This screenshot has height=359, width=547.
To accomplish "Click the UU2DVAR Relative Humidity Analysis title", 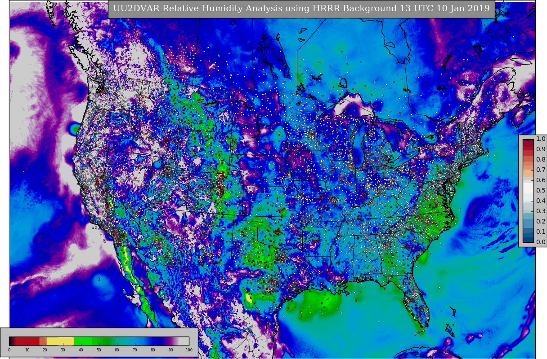I will 301,9.
